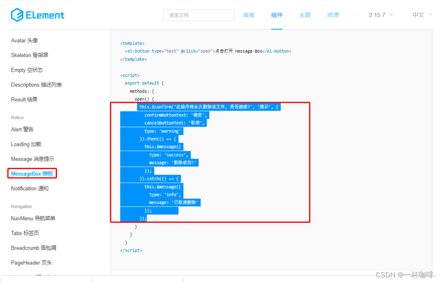Open Breadcrumb 面包屑 in sidebar
441x282 pixels.
pyautogui.click(x=34, y=248)
